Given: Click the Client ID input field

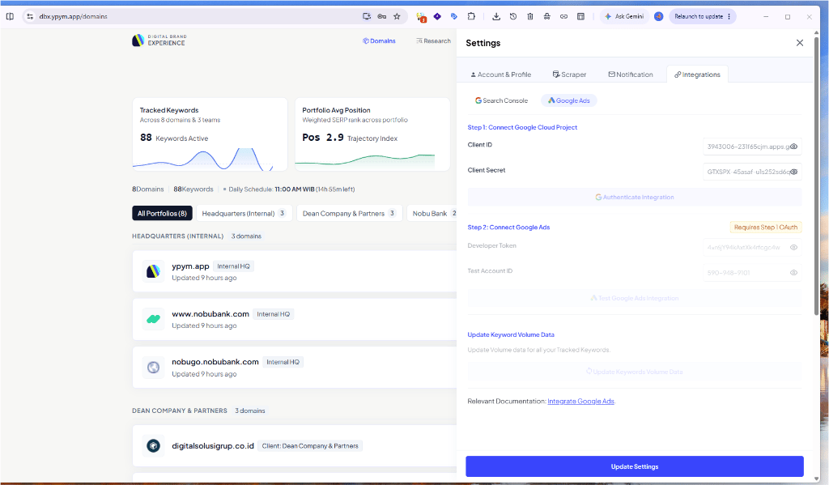Looking at the screenshot, I should pos(752,147).
